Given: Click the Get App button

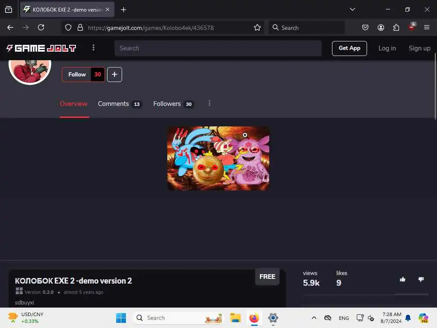Looking at the screenshot, I should pyautogui.click(x=349, y=48).
